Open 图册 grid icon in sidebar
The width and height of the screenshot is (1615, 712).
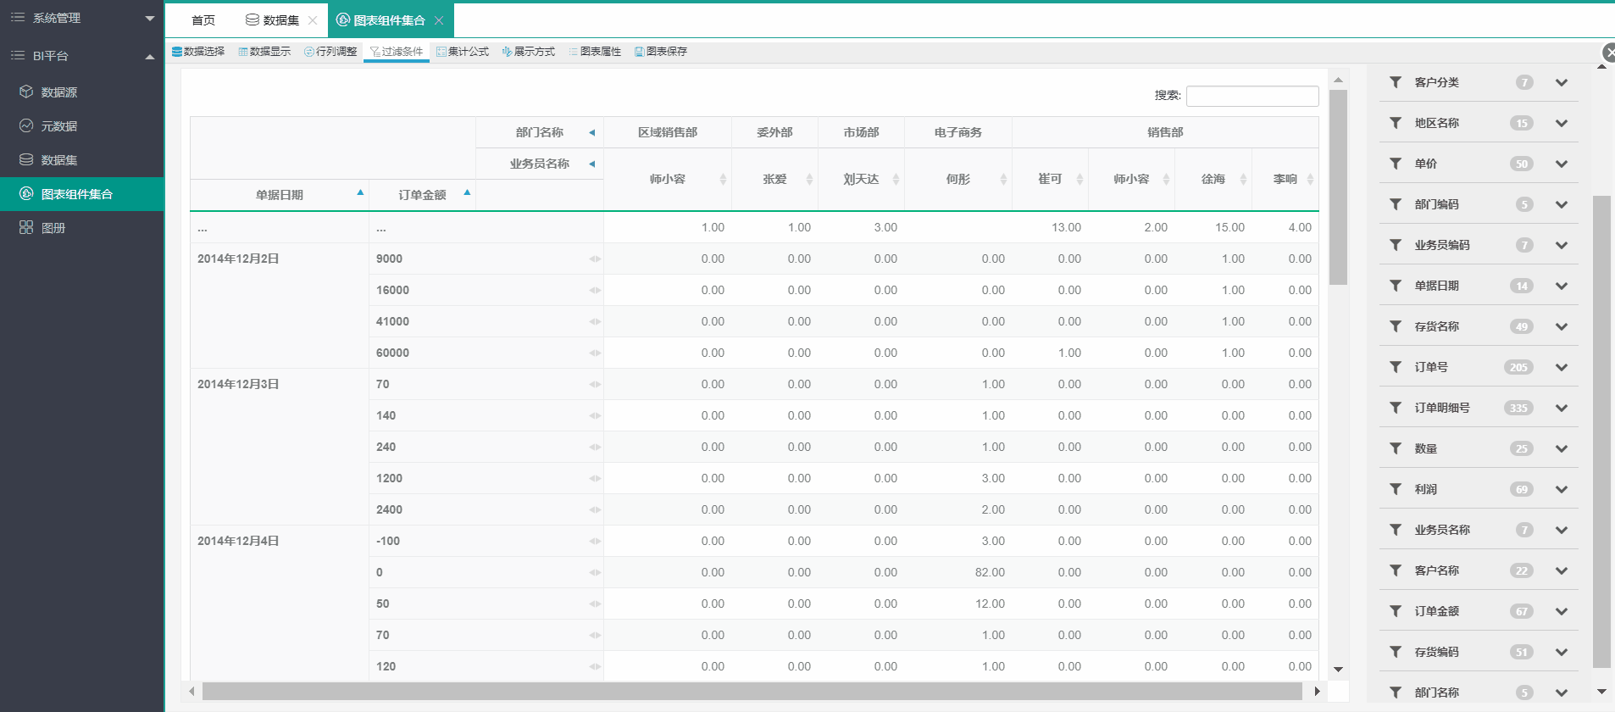26,227
